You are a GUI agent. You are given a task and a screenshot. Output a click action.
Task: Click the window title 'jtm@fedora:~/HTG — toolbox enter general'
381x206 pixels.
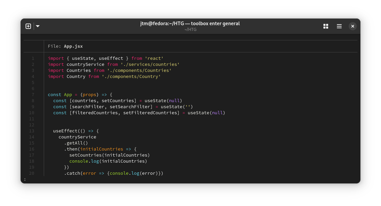(190, 24)
